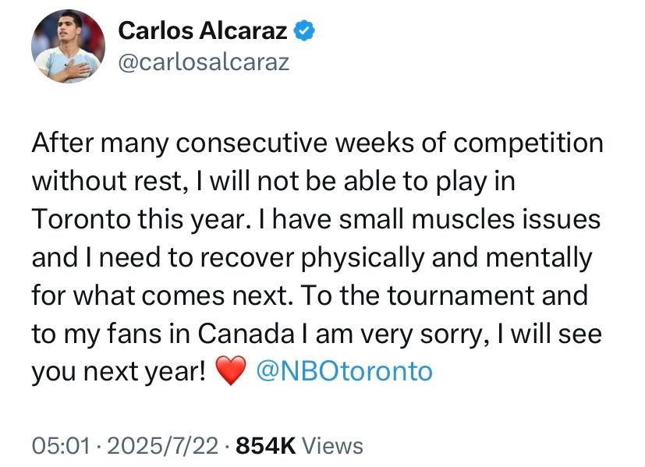Open Carlos Alcaraz's profile picture
Screen dimensions: 645x467
tap(69, 47)
